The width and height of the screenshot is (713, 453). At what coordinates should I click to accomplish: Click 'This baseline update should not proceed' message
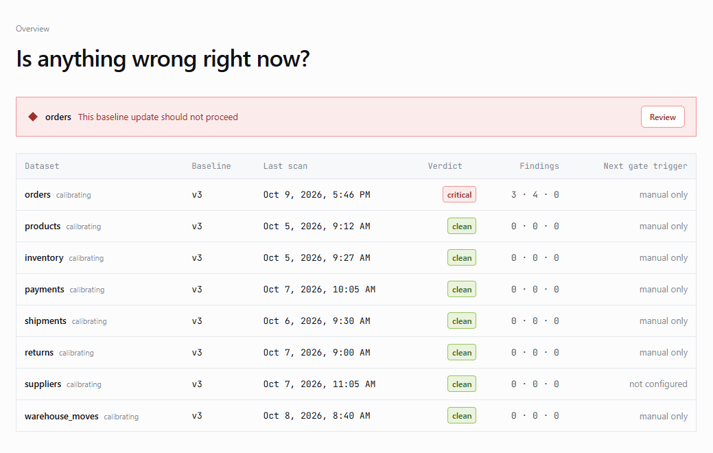(158, 117)
